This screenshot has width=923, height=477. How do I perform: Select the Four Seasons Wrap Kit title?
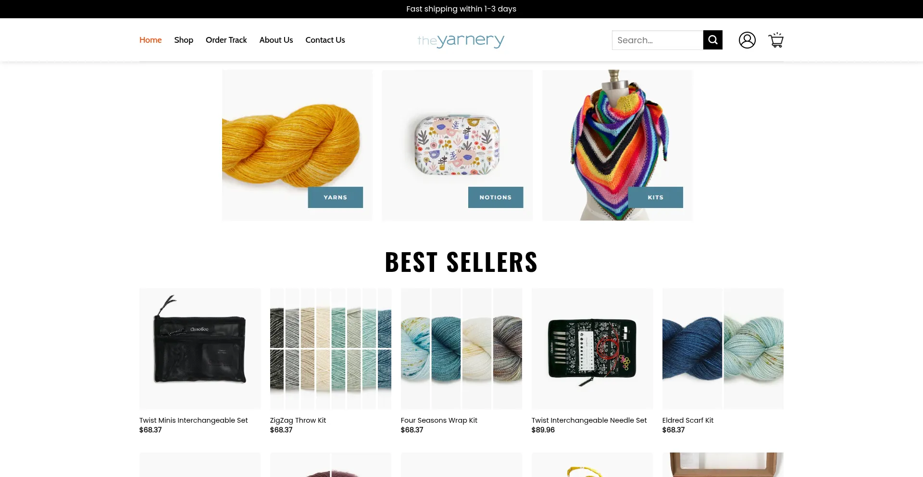(x=439, y=420)
